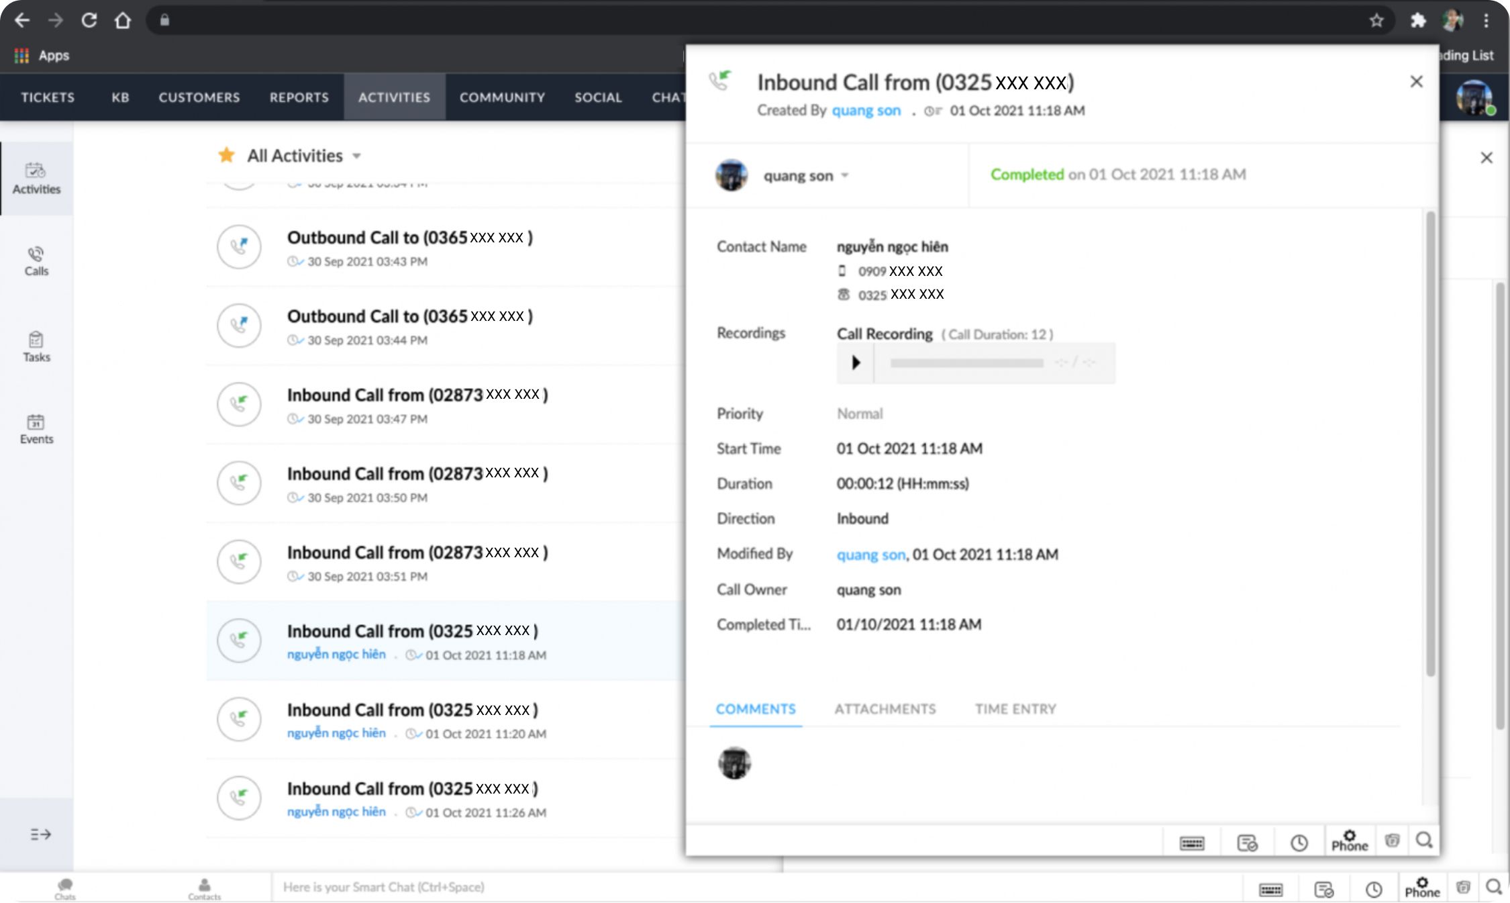
Task: Expand the All Activities view dropdown
Action: point(357,156)
